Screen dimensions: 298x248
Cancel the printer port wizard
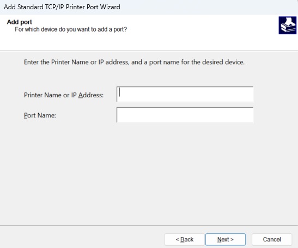tap(272, 239)
